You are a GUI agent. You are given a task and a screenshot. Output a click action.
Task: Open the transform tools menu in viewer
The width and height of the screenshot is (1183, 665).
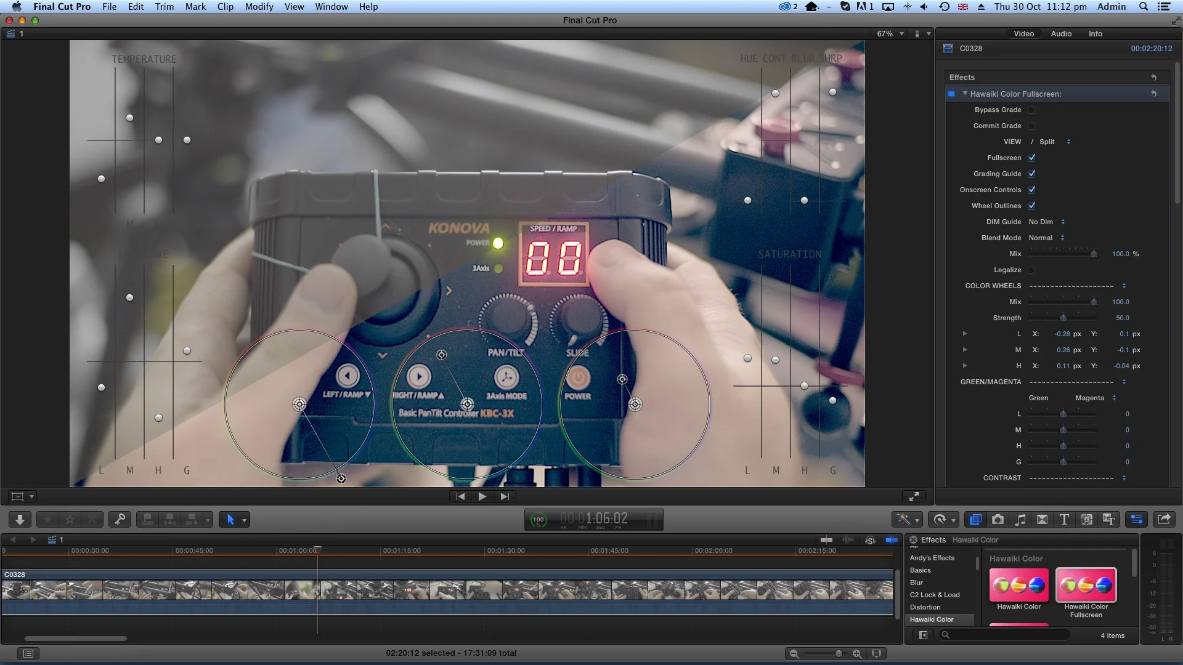23,496
